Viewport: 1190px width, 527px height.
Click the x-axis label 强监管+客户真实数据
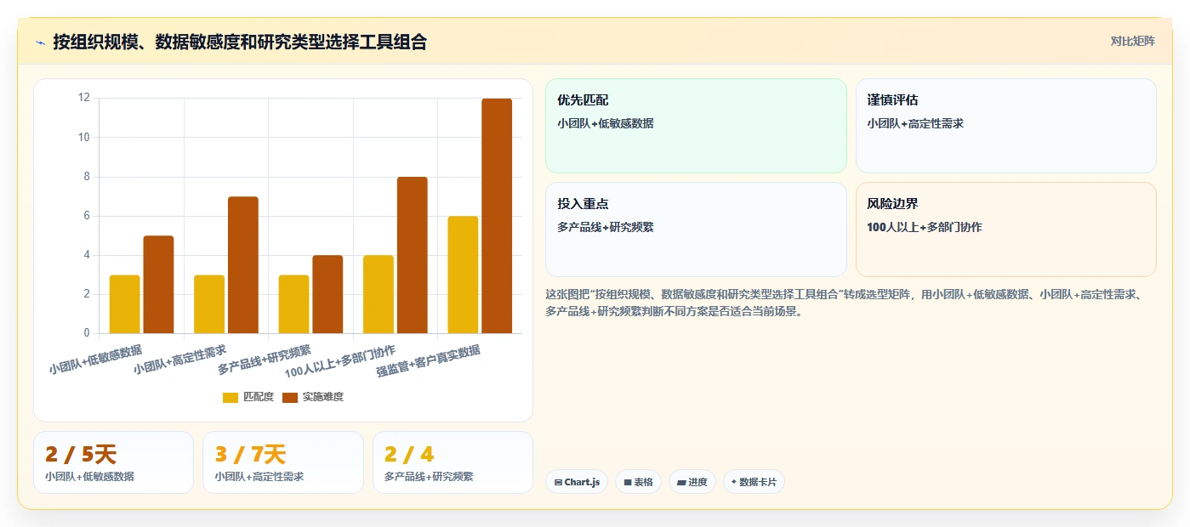tap(429, 361)
